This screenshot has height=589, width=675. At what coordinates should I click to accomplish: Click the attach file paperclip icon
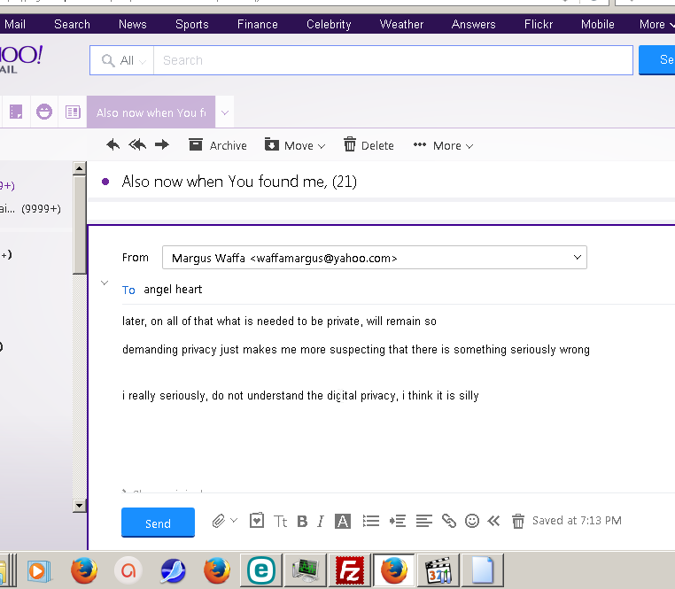click(x=218, y=521)
